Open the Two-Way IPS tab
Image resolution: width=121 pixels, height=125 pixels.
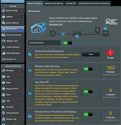pos(71,3)
